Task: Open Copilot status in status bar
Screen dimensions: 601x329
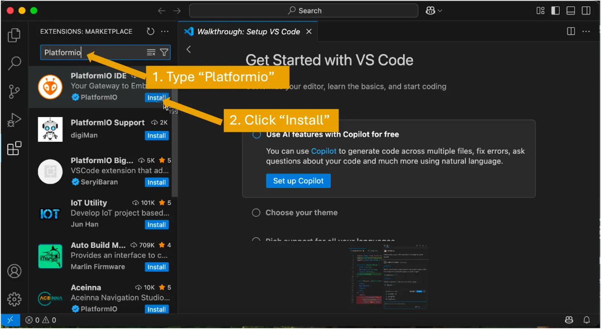Action: [569, 320]
